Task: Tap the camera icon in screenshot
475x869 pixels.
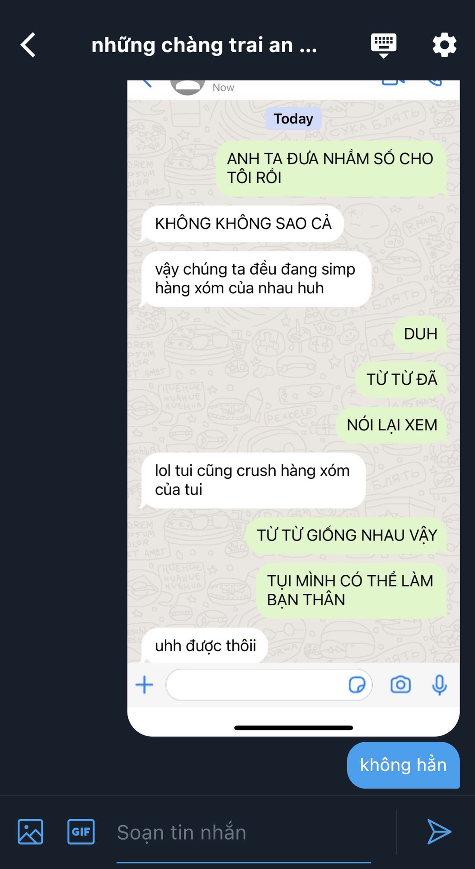Action: pyautogui.click(x=400, y=685)
